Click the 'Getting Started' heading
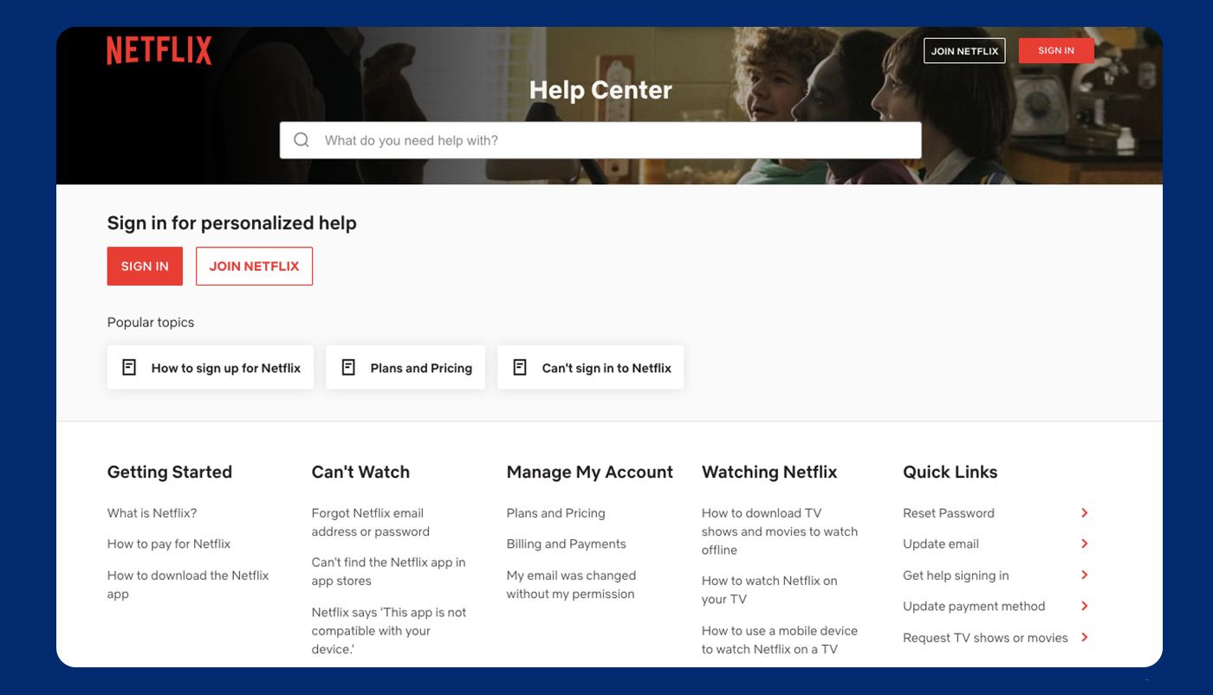Screen dimensions: 1213x695 (x=170, y=472)
